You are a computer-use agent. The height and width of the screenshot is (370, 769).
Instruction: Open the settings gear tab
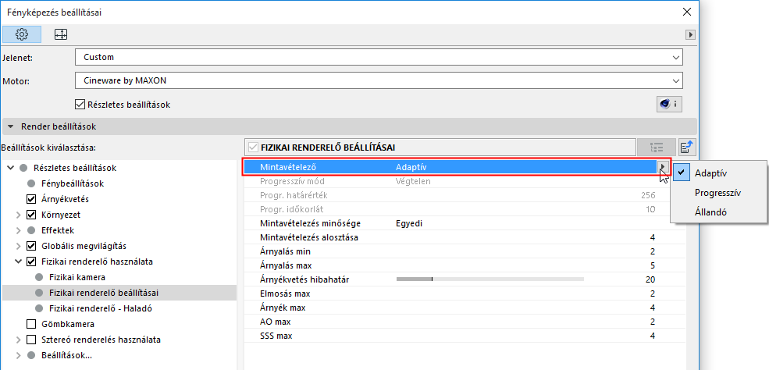point(22,34)
